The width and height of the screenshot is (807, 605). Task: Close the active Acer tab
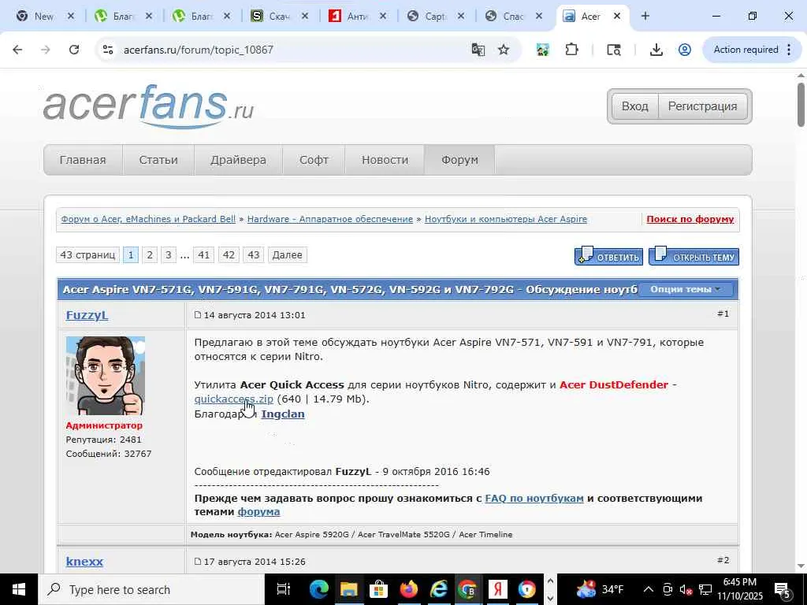[616, 17]
